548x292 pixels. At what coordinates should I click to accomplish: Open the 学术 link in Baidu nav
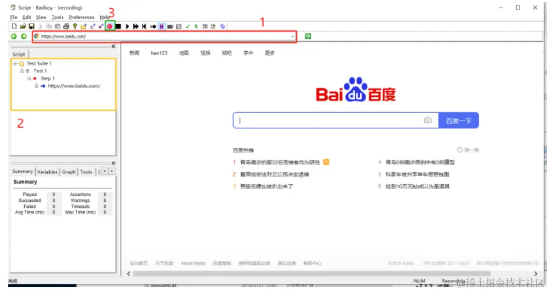click(248, 53)
